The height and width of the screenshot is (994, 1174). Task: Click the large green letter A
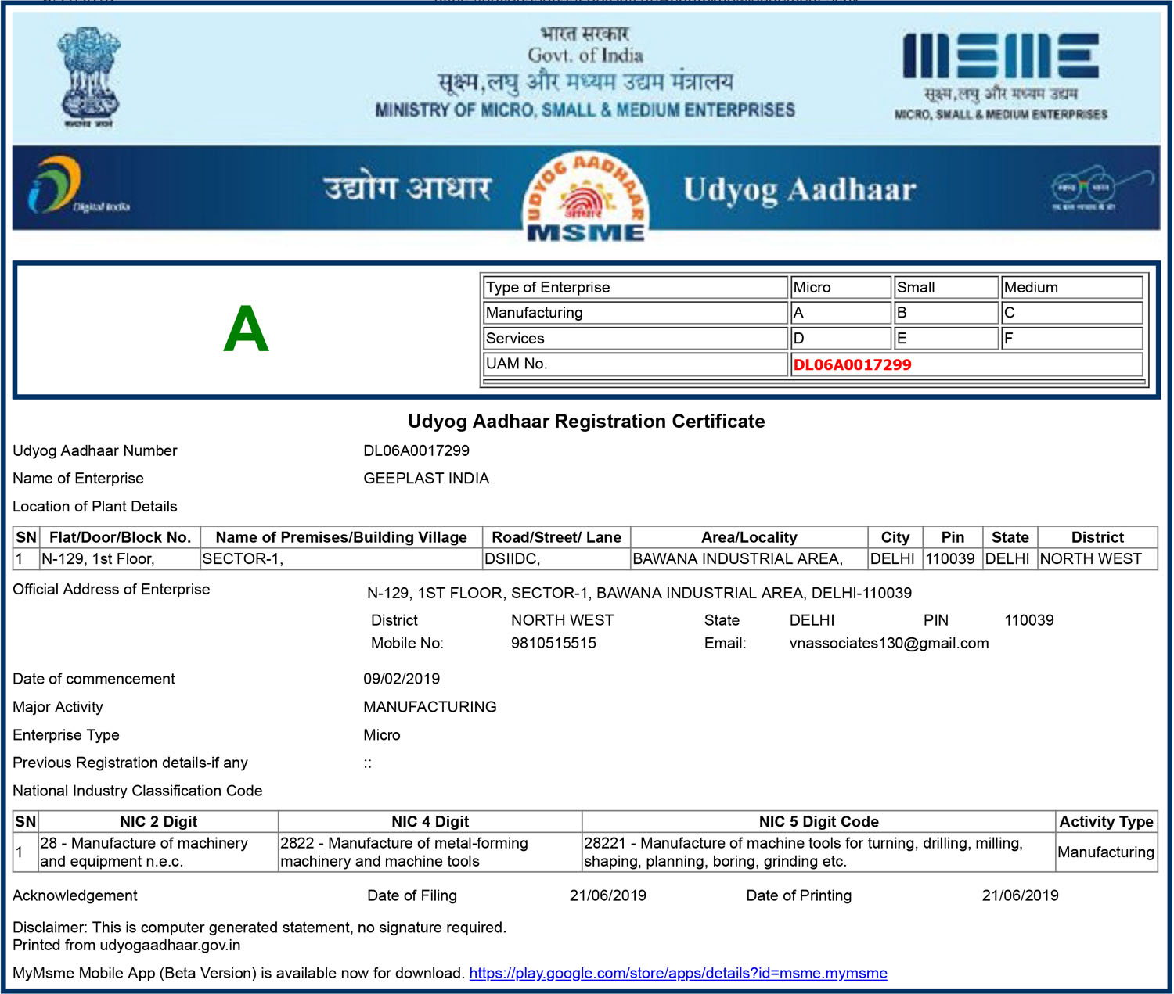coord(246,329)
